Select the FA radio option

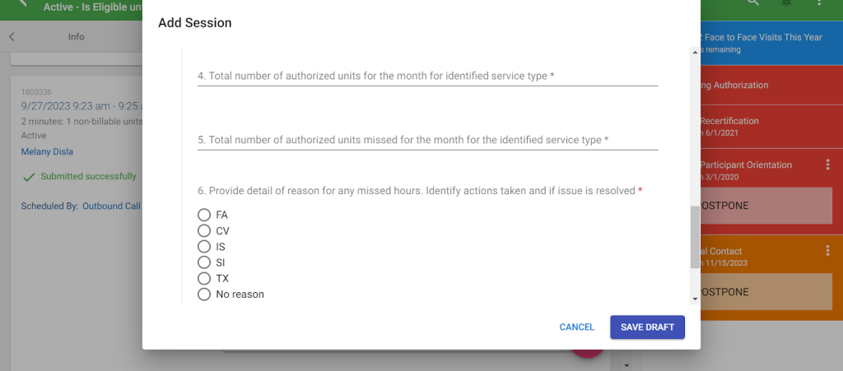(x=204, y=215)
